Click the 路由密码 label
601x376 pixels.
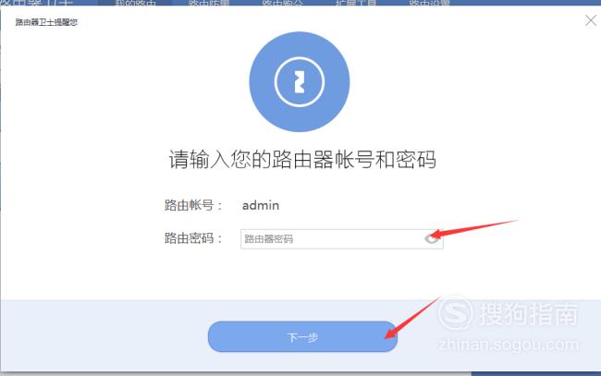pyautogui.click(x=193, y=238)
